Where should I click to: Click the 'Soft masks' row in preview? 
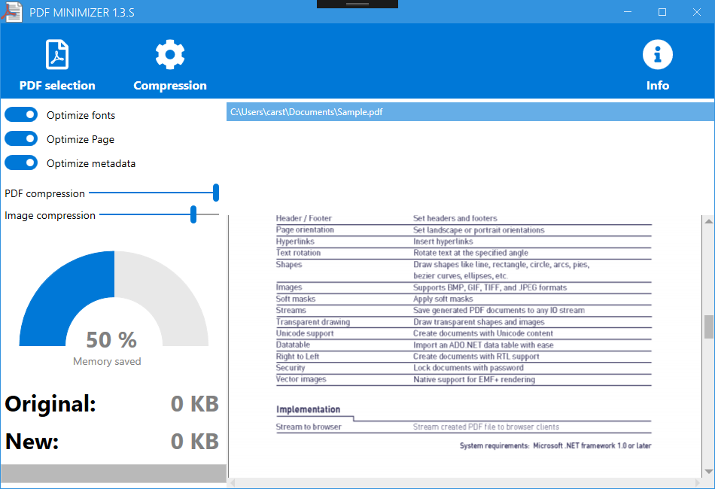click(464, 299)
